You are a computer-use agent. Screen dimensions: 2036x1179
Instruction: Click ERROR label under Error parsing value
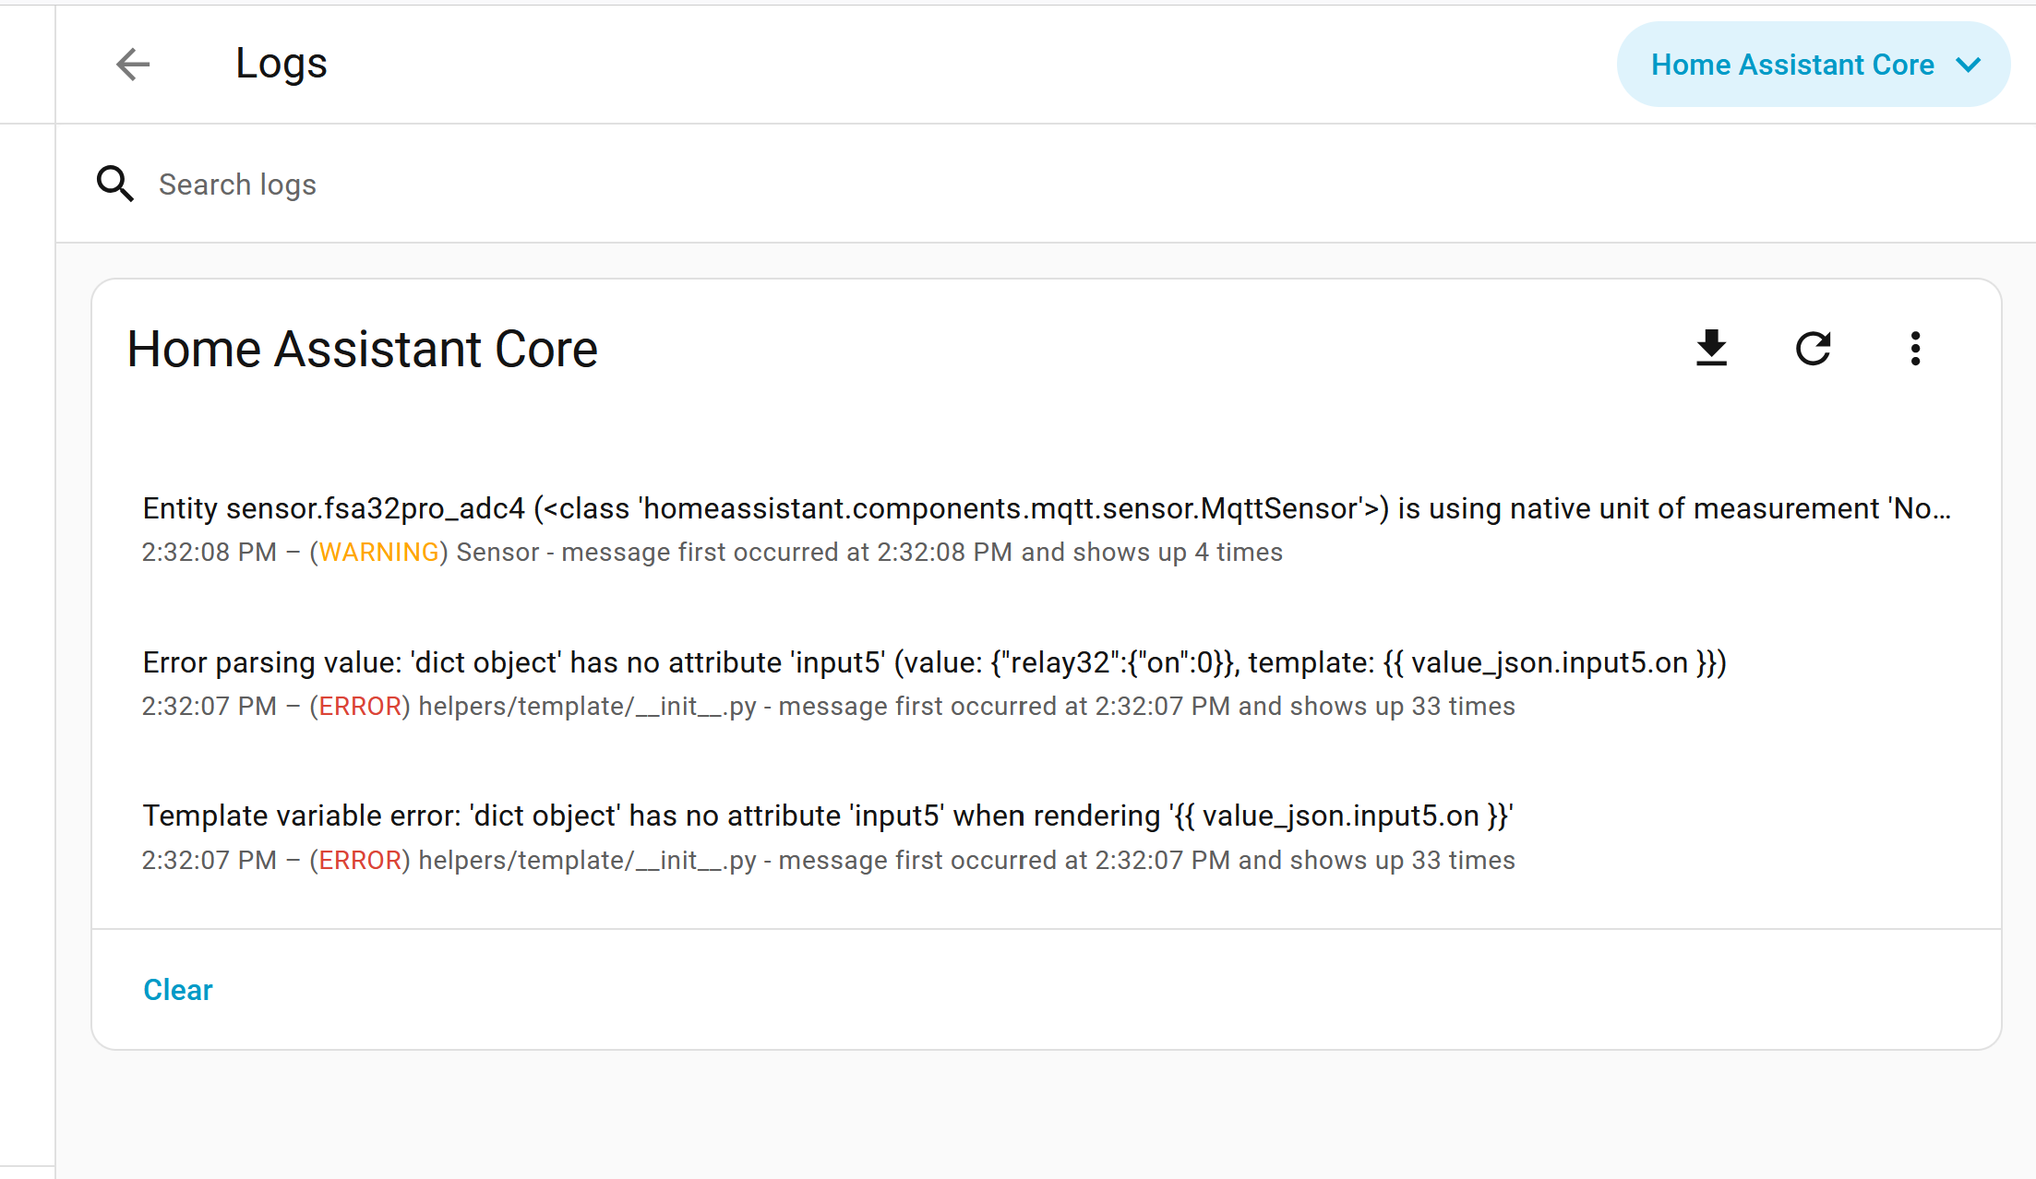pos(360,707)
